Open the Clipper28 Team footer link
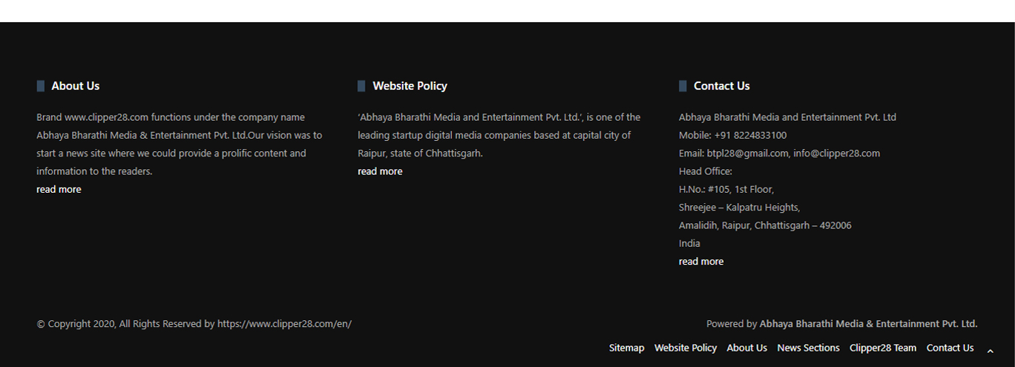Viewport: 1015px width, 367px height. click(x=882, y=348)
